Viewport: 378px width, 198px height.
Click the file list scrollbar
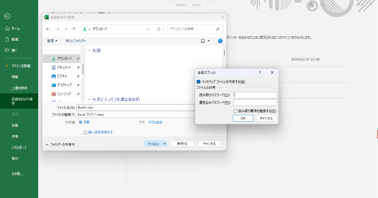point(224,52)
